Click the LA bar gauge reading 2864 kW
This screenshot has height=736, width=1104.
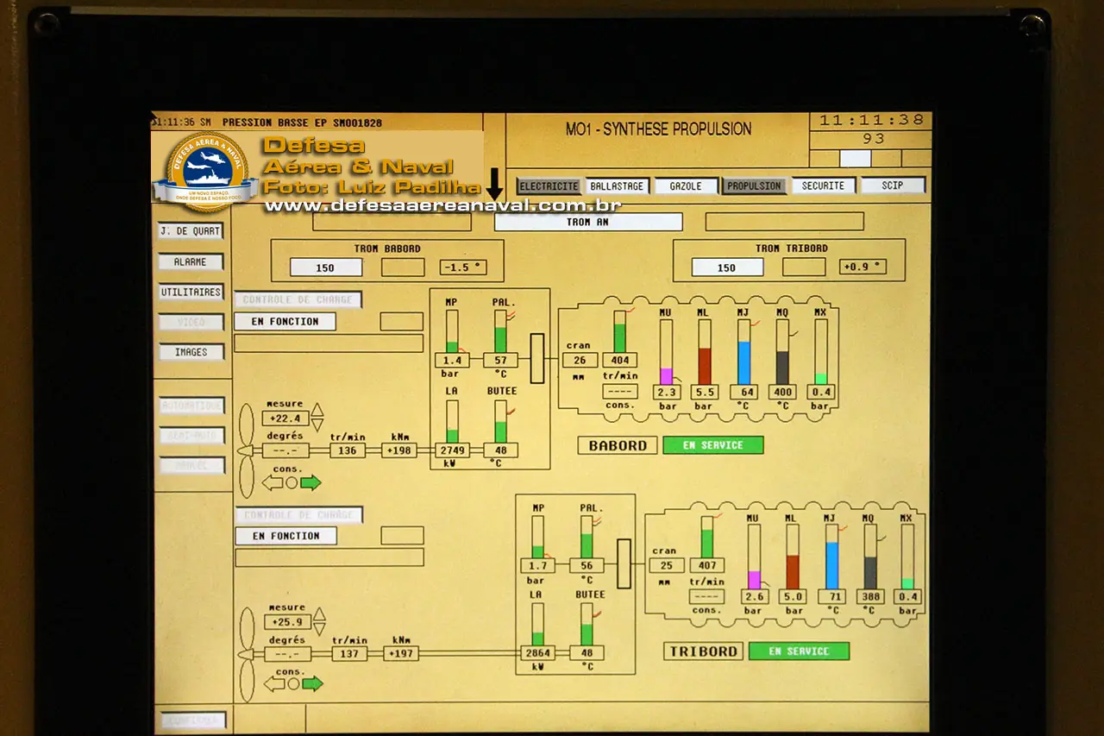pos(538,624)
